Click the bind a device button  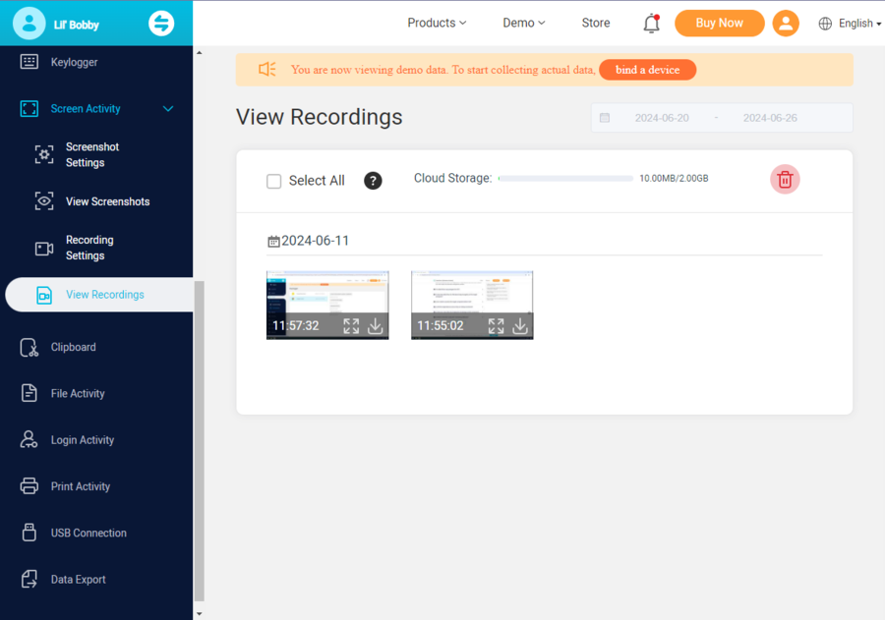pyautogui.click(x=647, y=70)
